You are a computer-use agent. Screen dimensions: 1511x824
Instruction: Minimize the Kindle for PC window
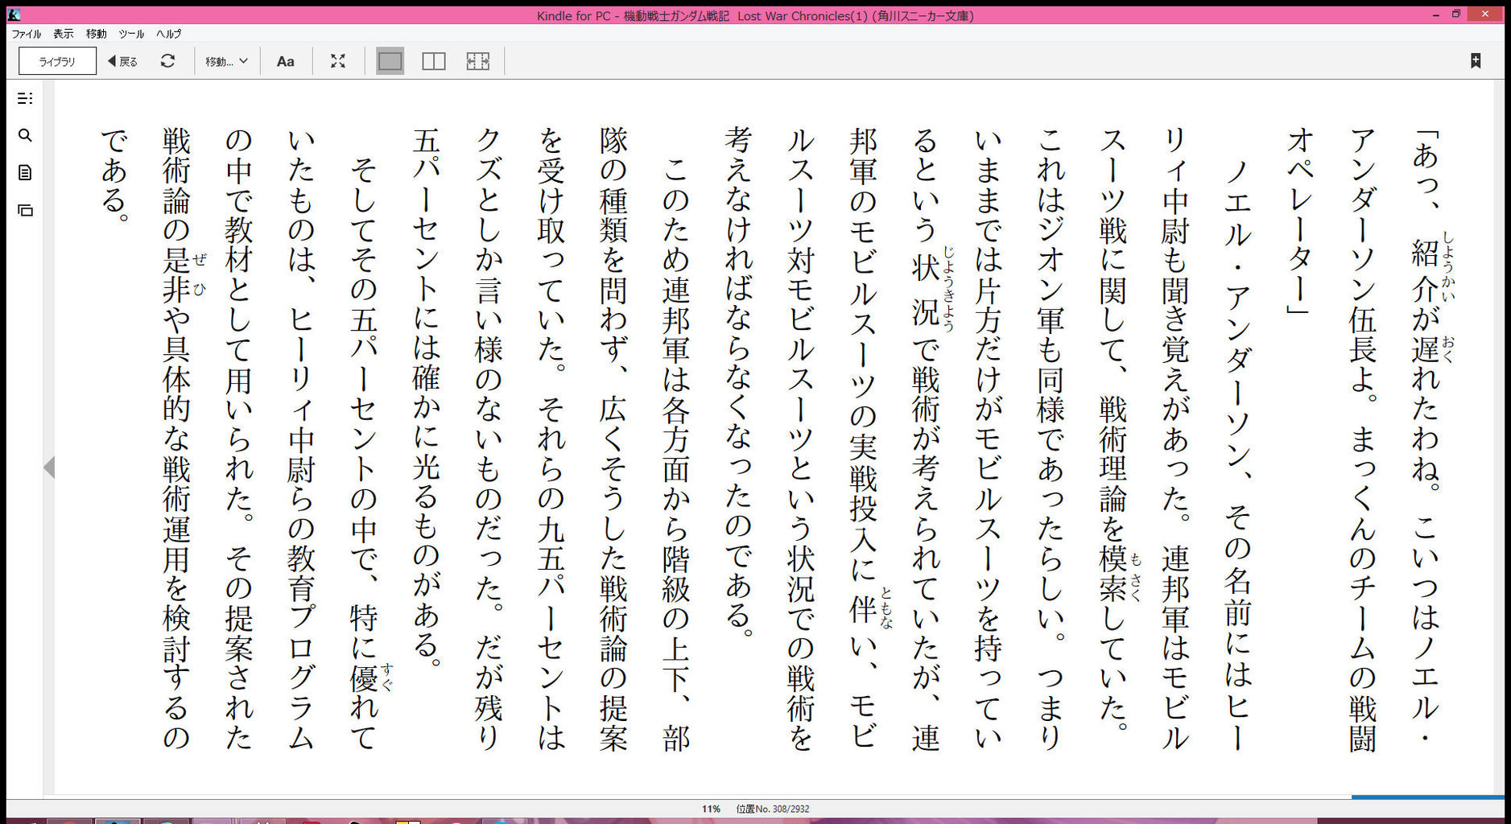click(x=1436, y=14)
